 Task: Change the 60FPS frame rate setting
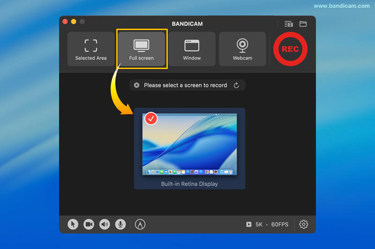point(280,225)
